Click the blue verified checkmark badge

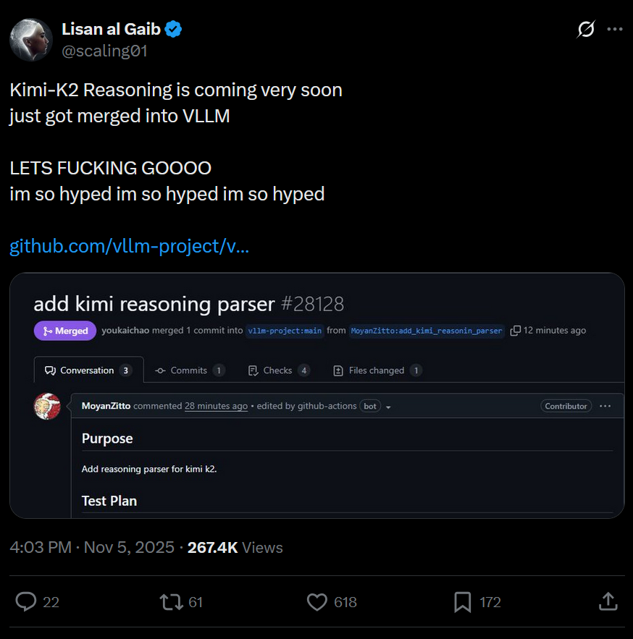pos(174,29)
